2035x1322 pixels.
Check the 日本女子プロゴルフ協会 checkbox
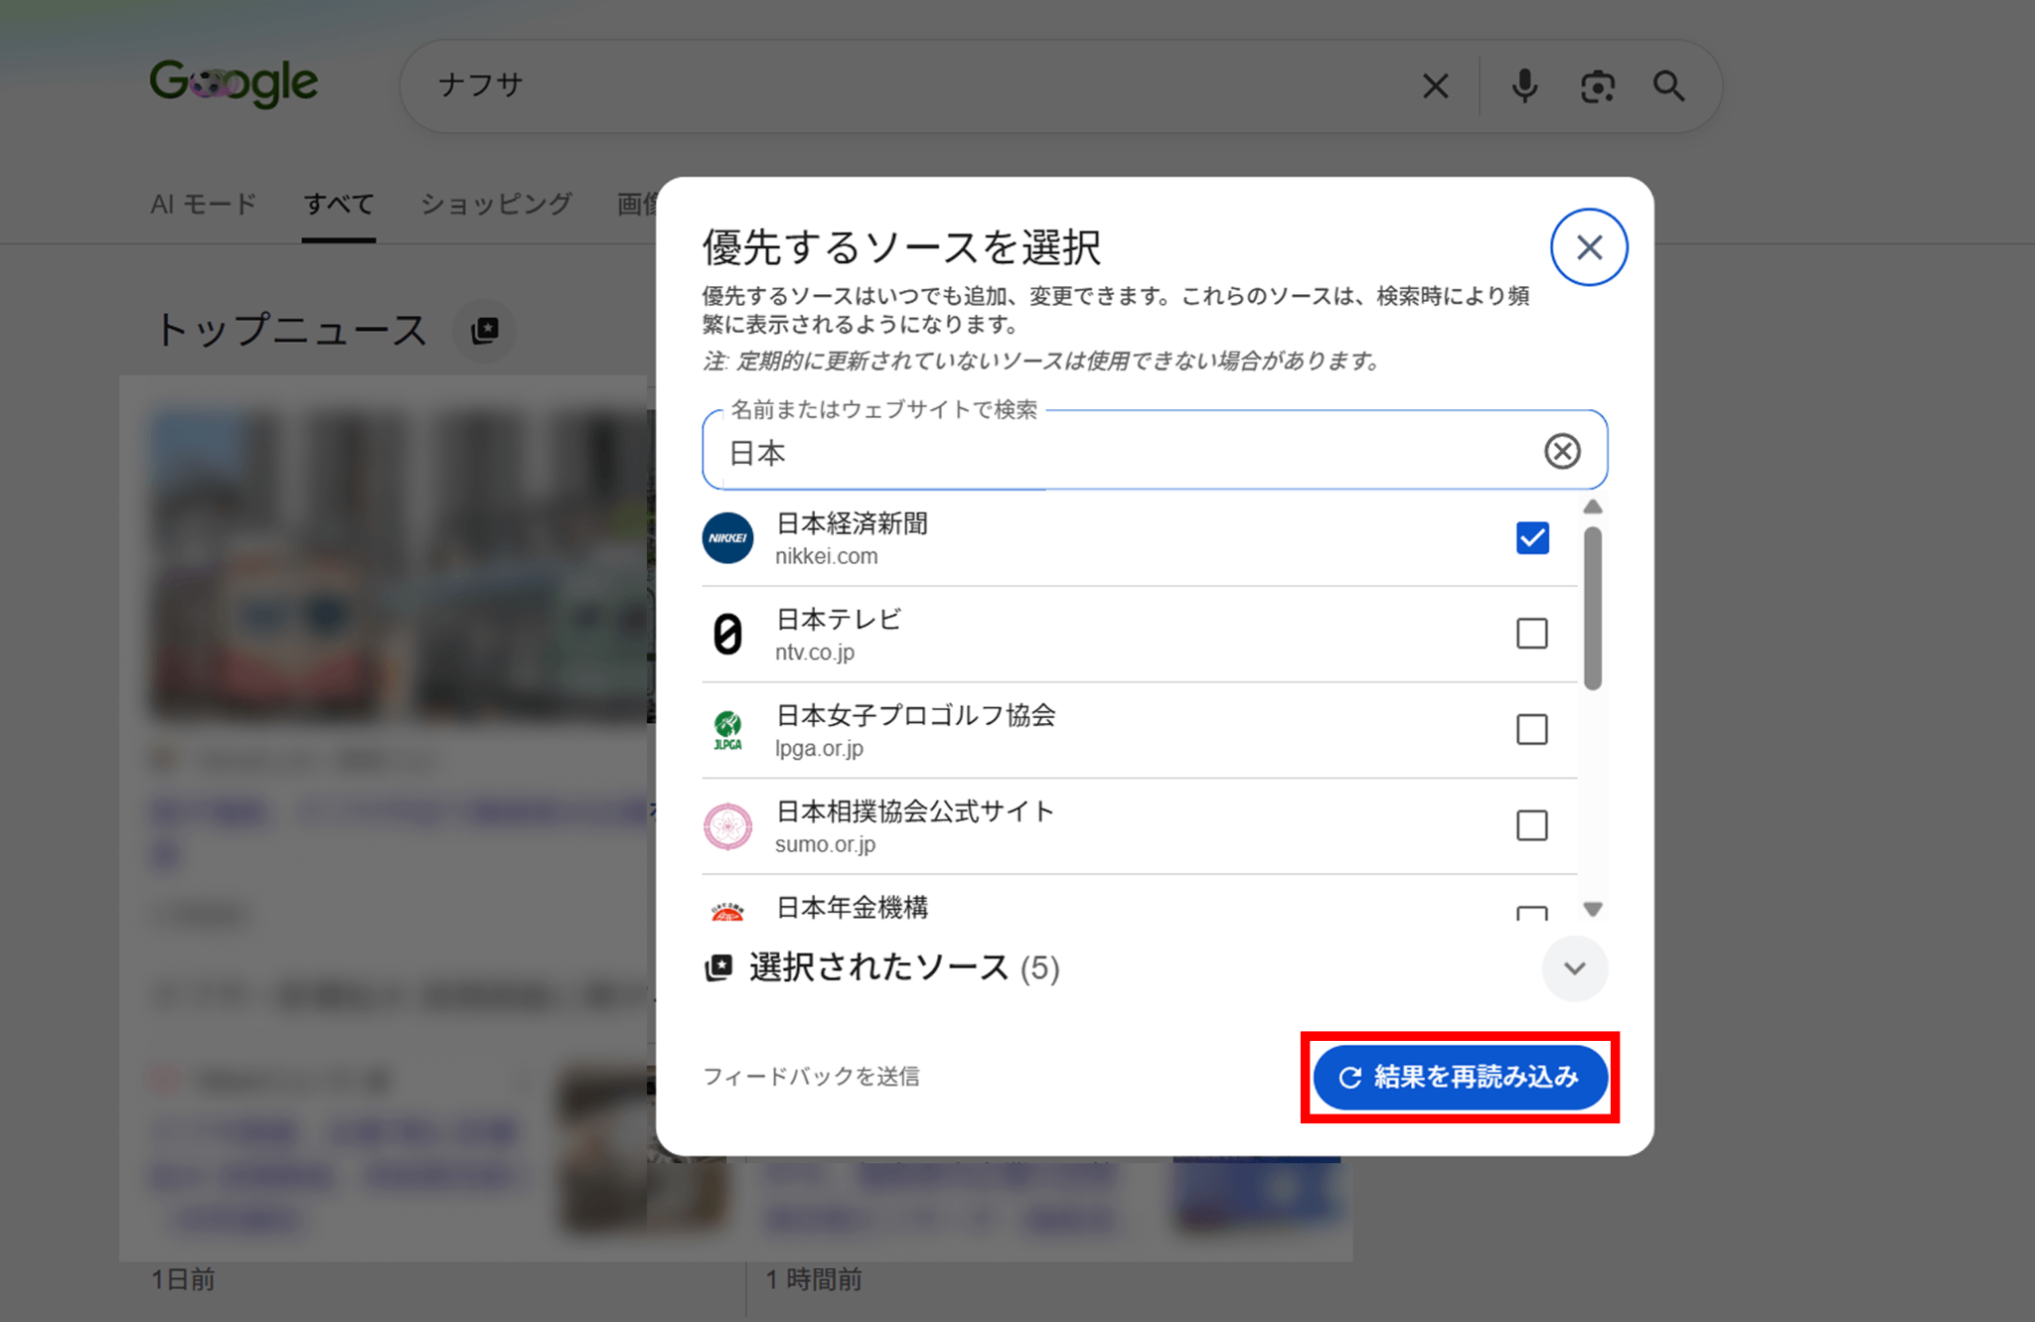click(1532, 729)
